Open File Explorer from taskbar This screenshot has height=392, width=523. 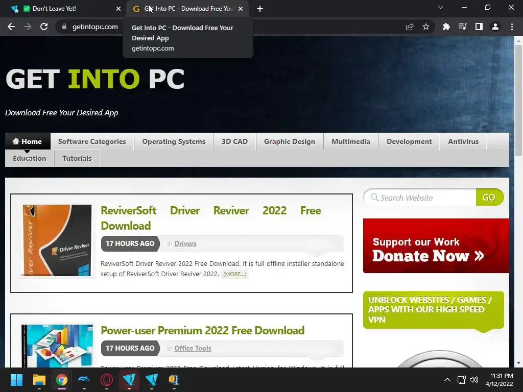coord(39,380)
